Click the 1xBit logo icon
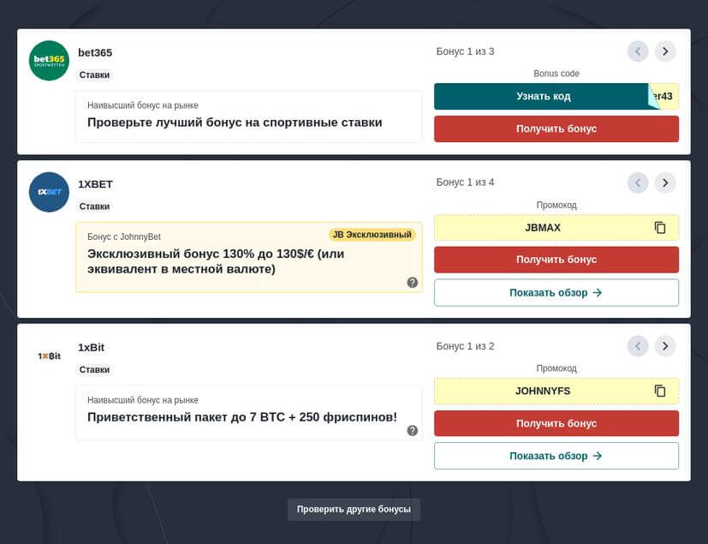 pyautogui.click(x=49, y=356)
